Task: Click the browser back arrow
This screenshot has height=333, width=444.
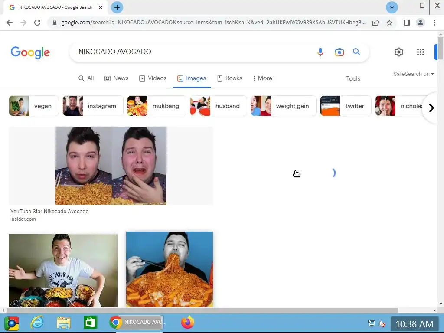Action: [10, 23]
